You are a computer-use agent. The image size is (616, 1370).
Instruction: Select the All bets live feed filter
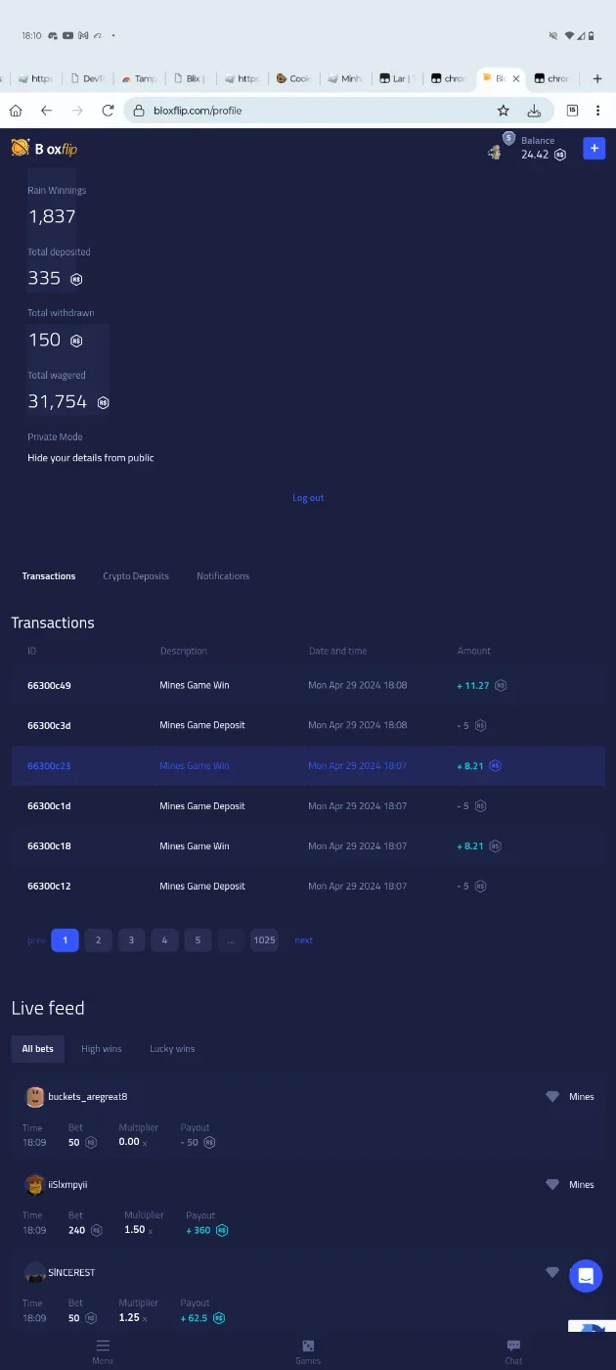(x=38, y=1049)
